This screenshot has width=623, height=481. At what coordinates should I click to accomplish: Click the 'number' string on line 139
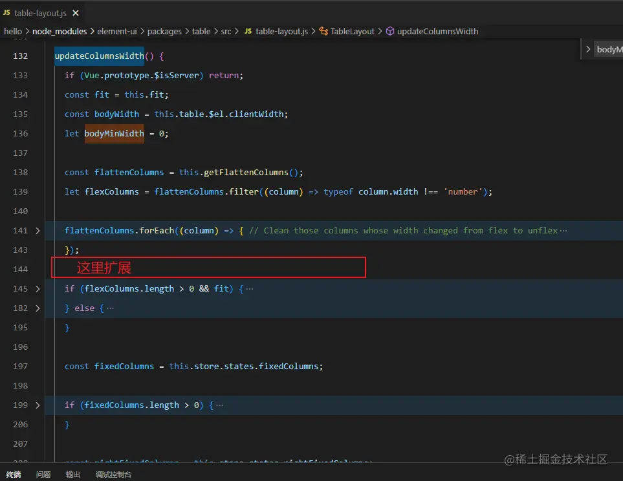coord(463,192)
